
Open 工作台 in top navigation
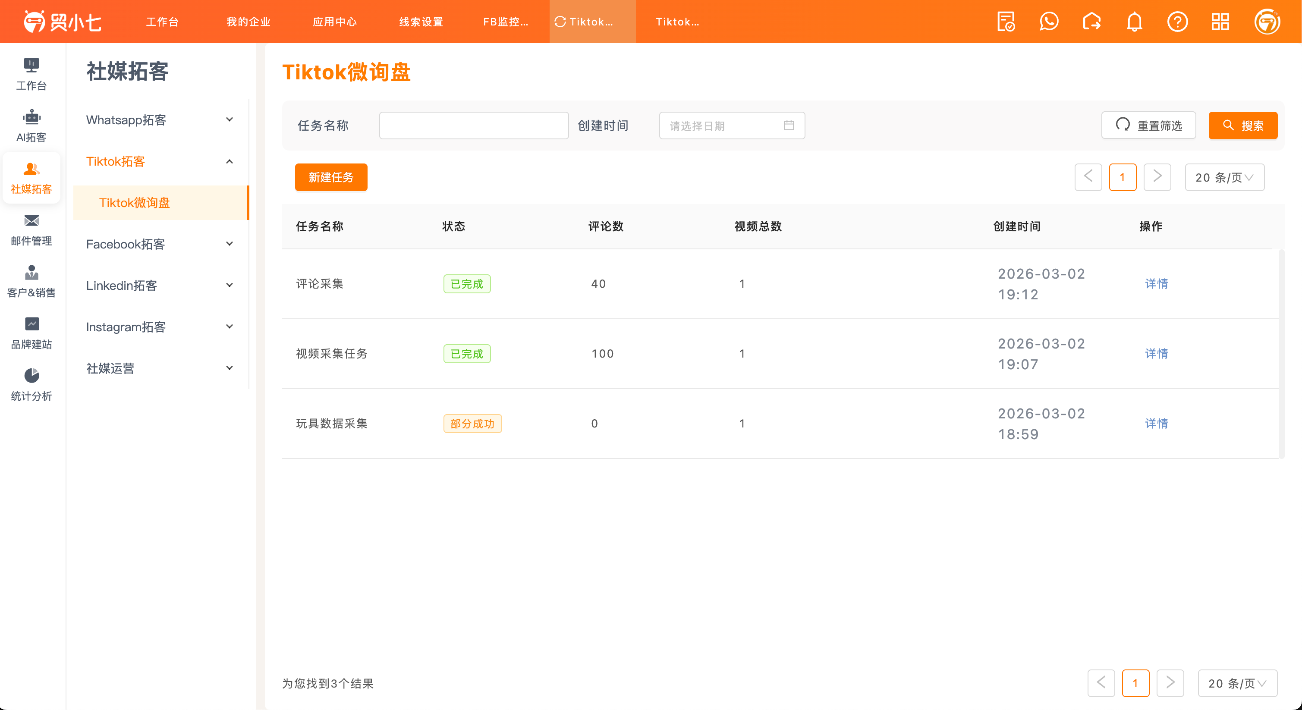click(x=162, y=22)
